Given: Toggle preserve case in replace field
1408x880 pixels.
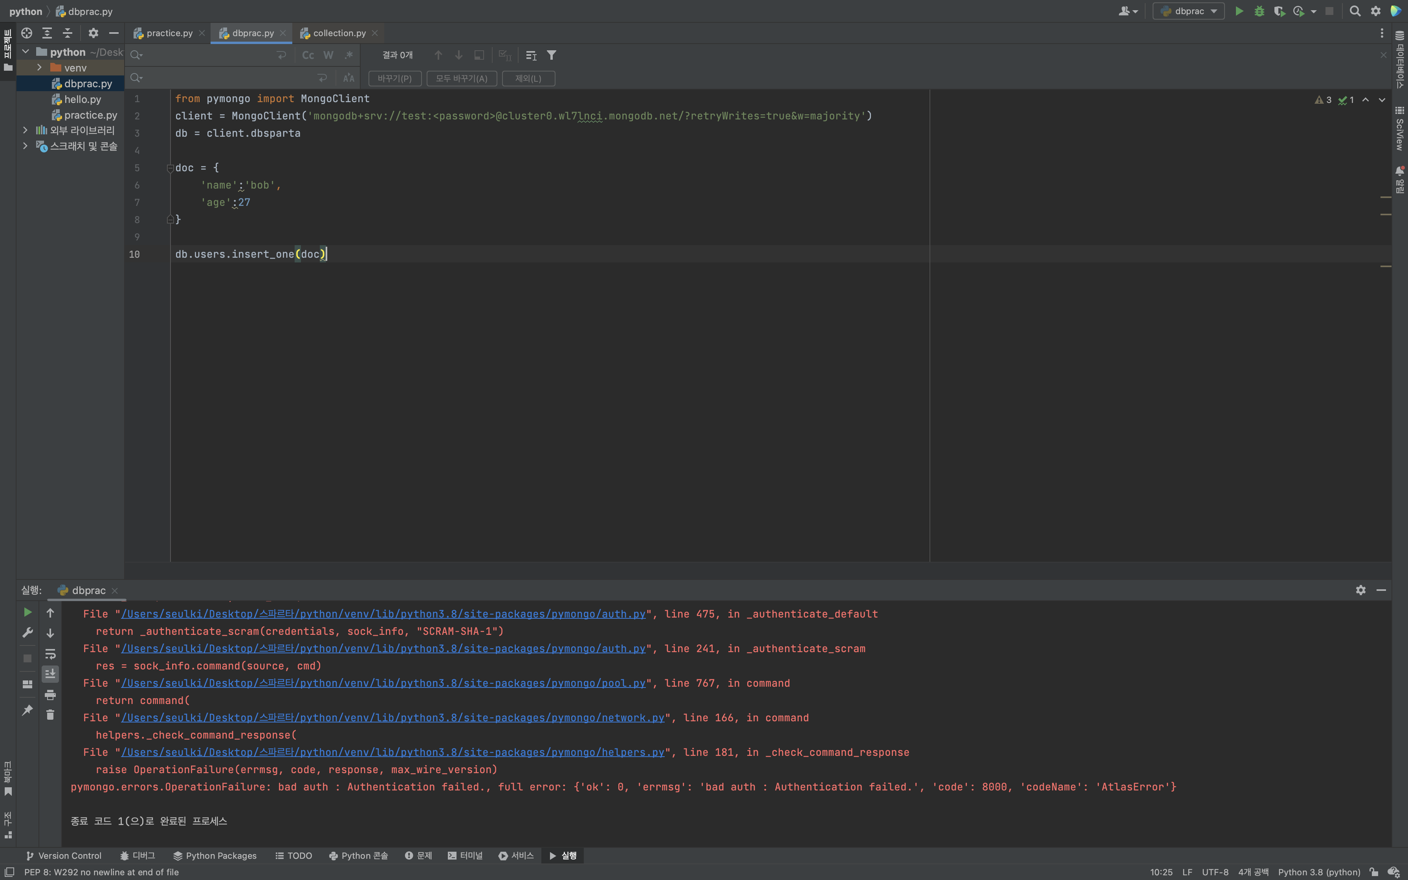Looking at the screenshot, I should tap(348, 78).
